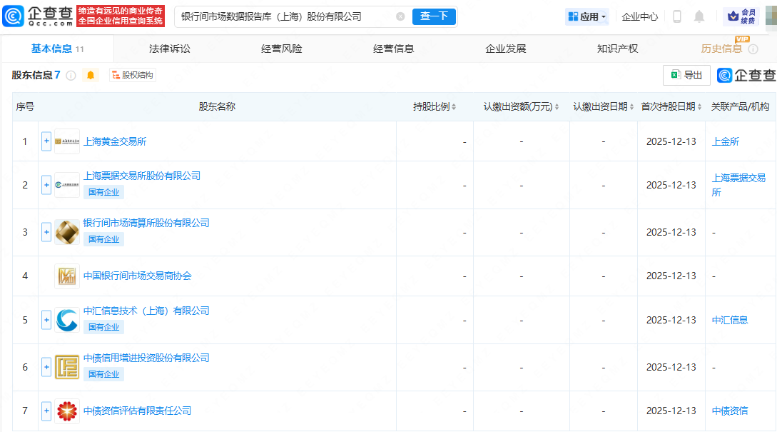Sort by 认缴出资额(万元) column

[521, 107]
